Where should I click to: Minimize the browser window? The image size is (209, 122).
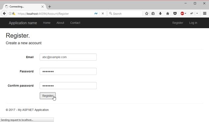pos(185,3)
